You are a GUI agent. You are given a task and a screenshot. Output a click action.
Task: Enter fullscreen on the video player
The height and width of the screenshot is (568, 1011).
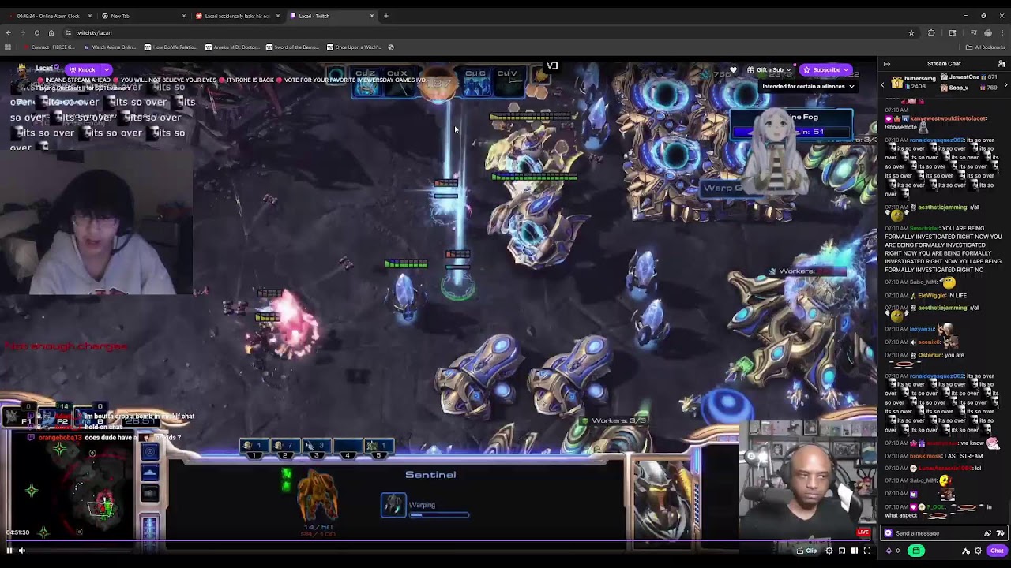click(867, 551)
